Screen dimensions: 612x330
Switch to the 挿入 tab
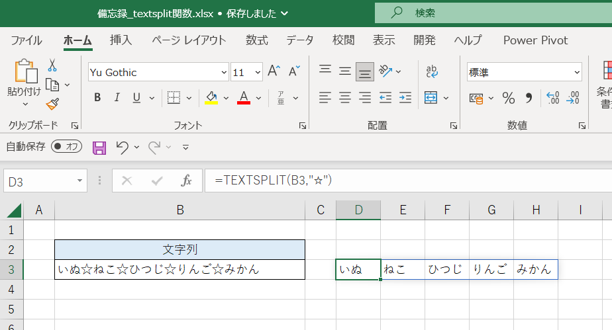[x=121, y=40]
